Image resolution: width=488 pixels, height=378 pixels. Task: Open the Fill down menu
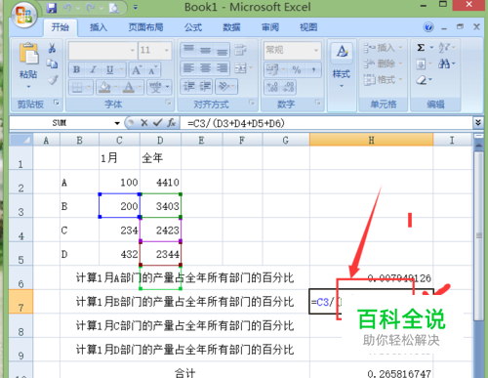coord(424,63)
